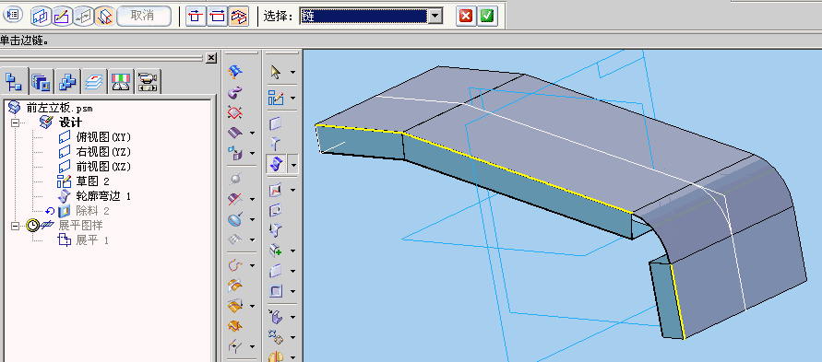Select 前左立板.psm root node
The image size is (822, 362).
click(59, 109)
